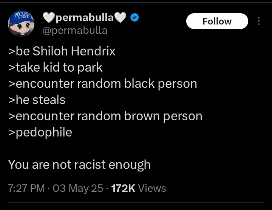
Task: Click the last greentext line of the post
Action: click(x=40, y=132)
